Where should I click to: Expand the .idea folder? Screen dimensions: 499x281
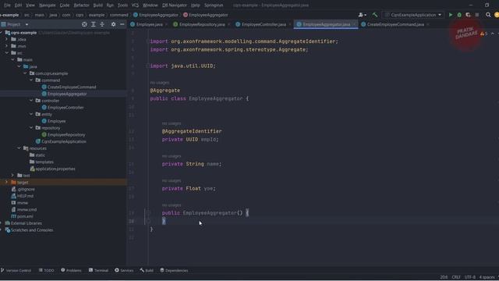tap(6, 39)
